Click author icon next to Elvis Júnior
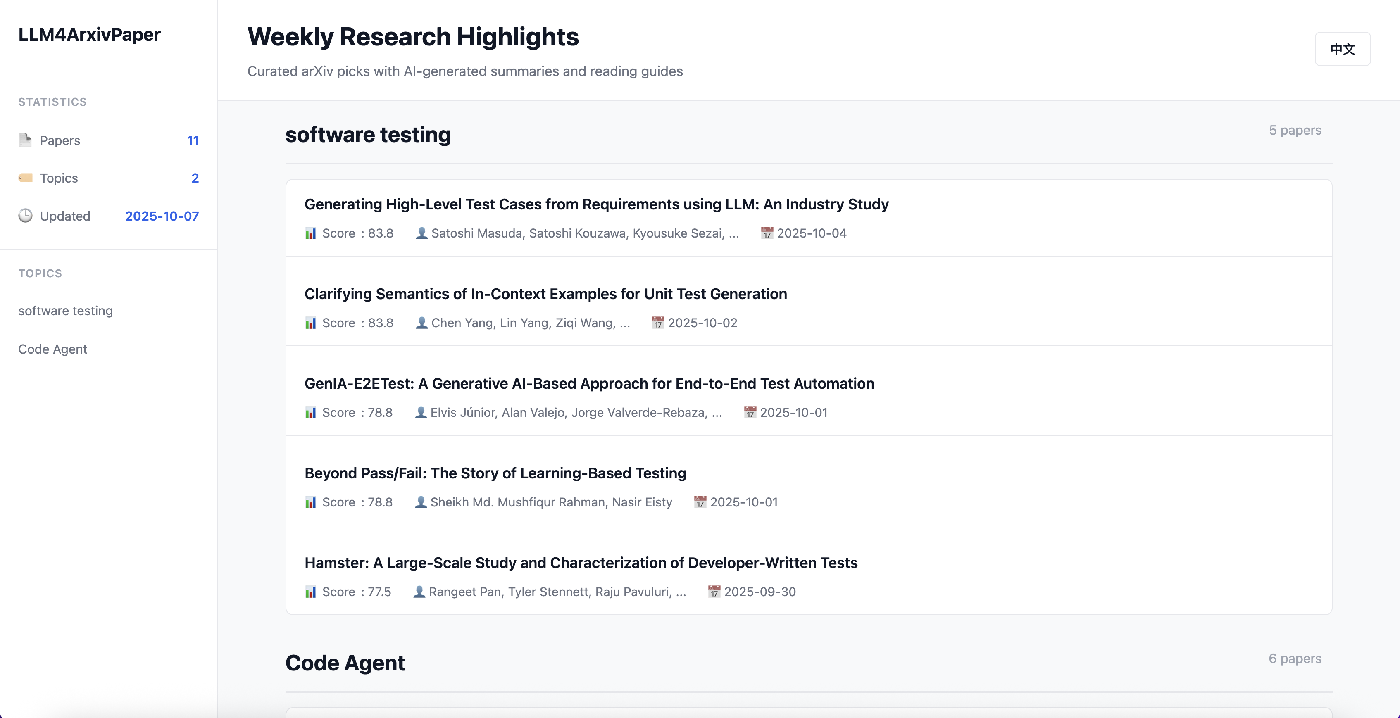The image size is (1400, 718). click(x=421, y=413)
